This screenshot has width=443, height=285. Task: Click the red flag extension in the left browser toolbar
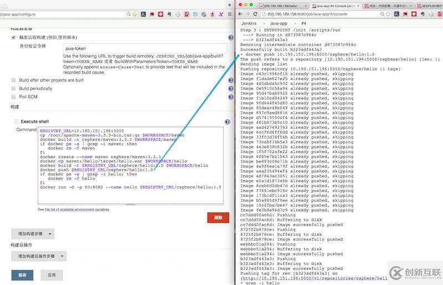click(152, 14)
